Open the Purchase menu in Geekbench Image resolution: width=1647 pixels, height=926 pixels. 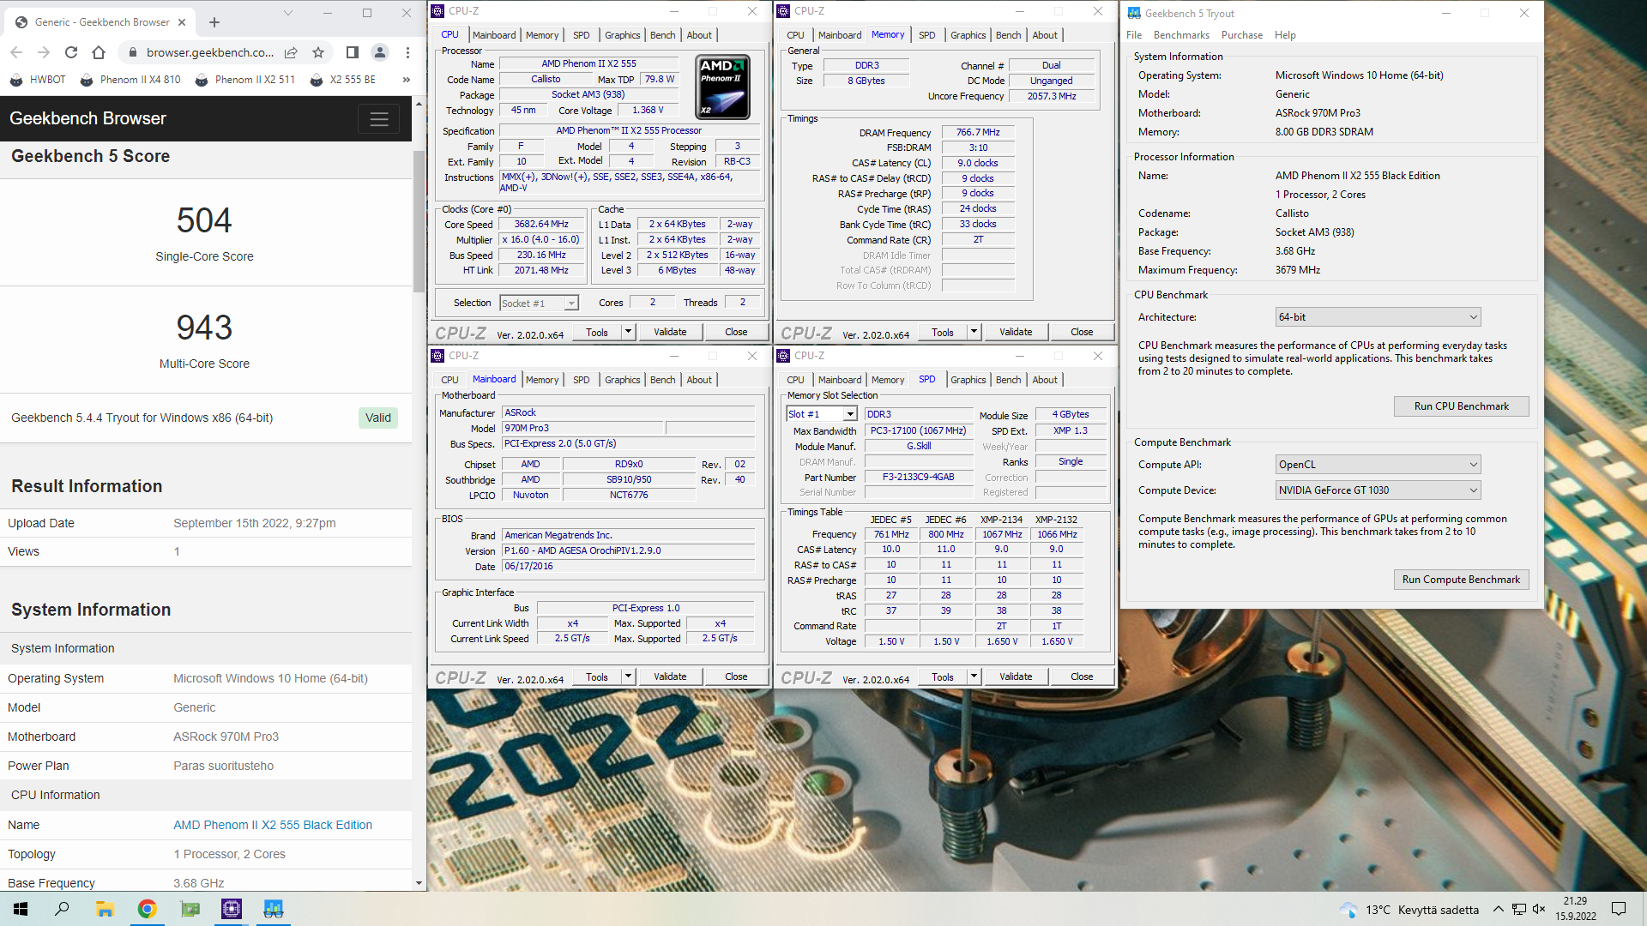1241,35
